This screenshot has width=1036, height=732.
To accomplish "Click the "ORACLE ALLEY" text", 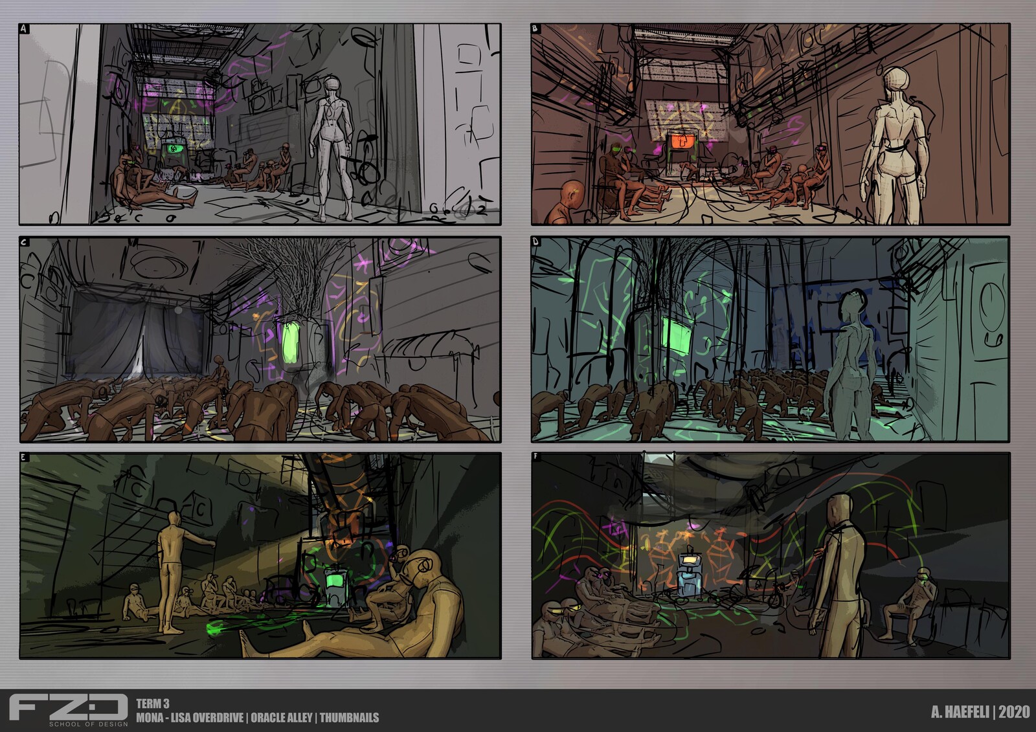I will pos(282,718).
